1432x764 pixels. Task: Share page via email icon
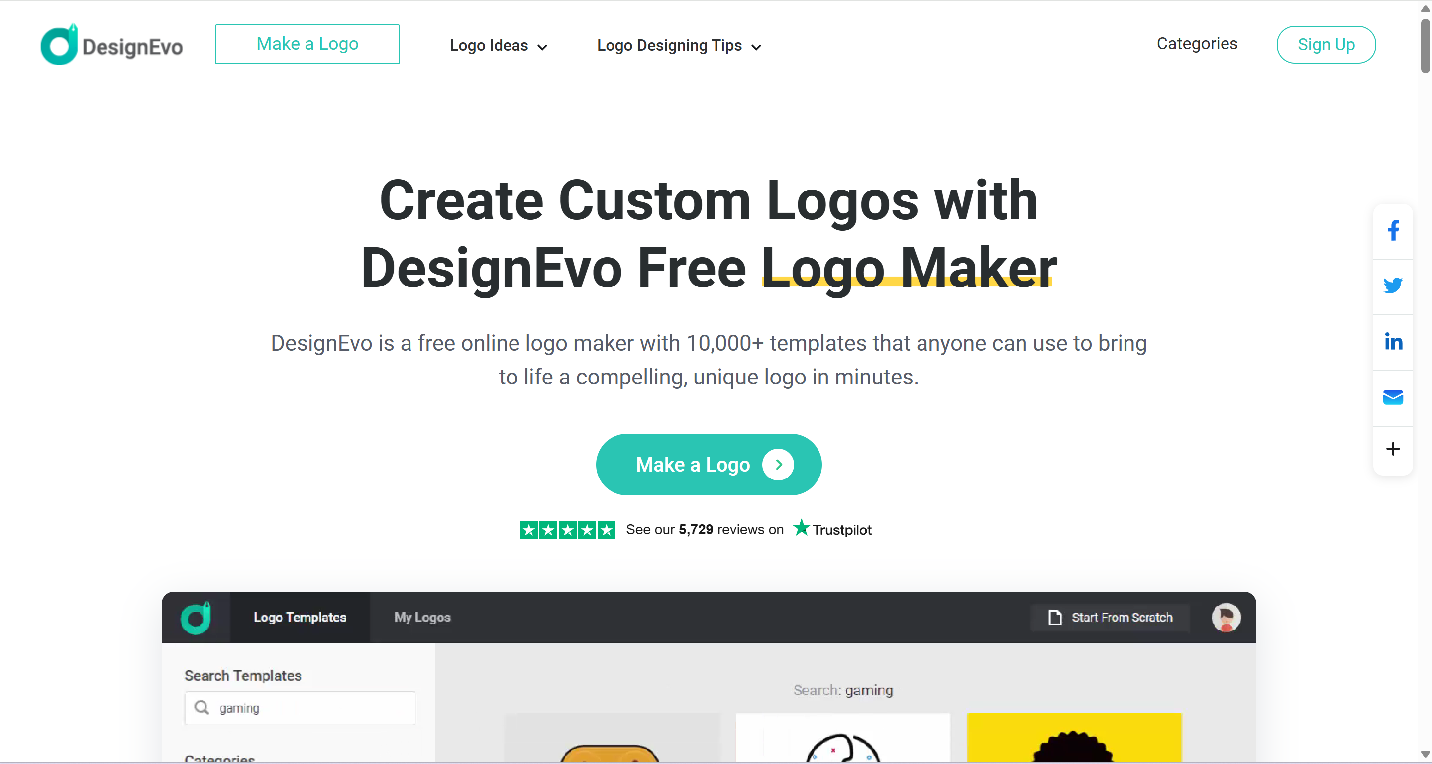[1393, 397]
